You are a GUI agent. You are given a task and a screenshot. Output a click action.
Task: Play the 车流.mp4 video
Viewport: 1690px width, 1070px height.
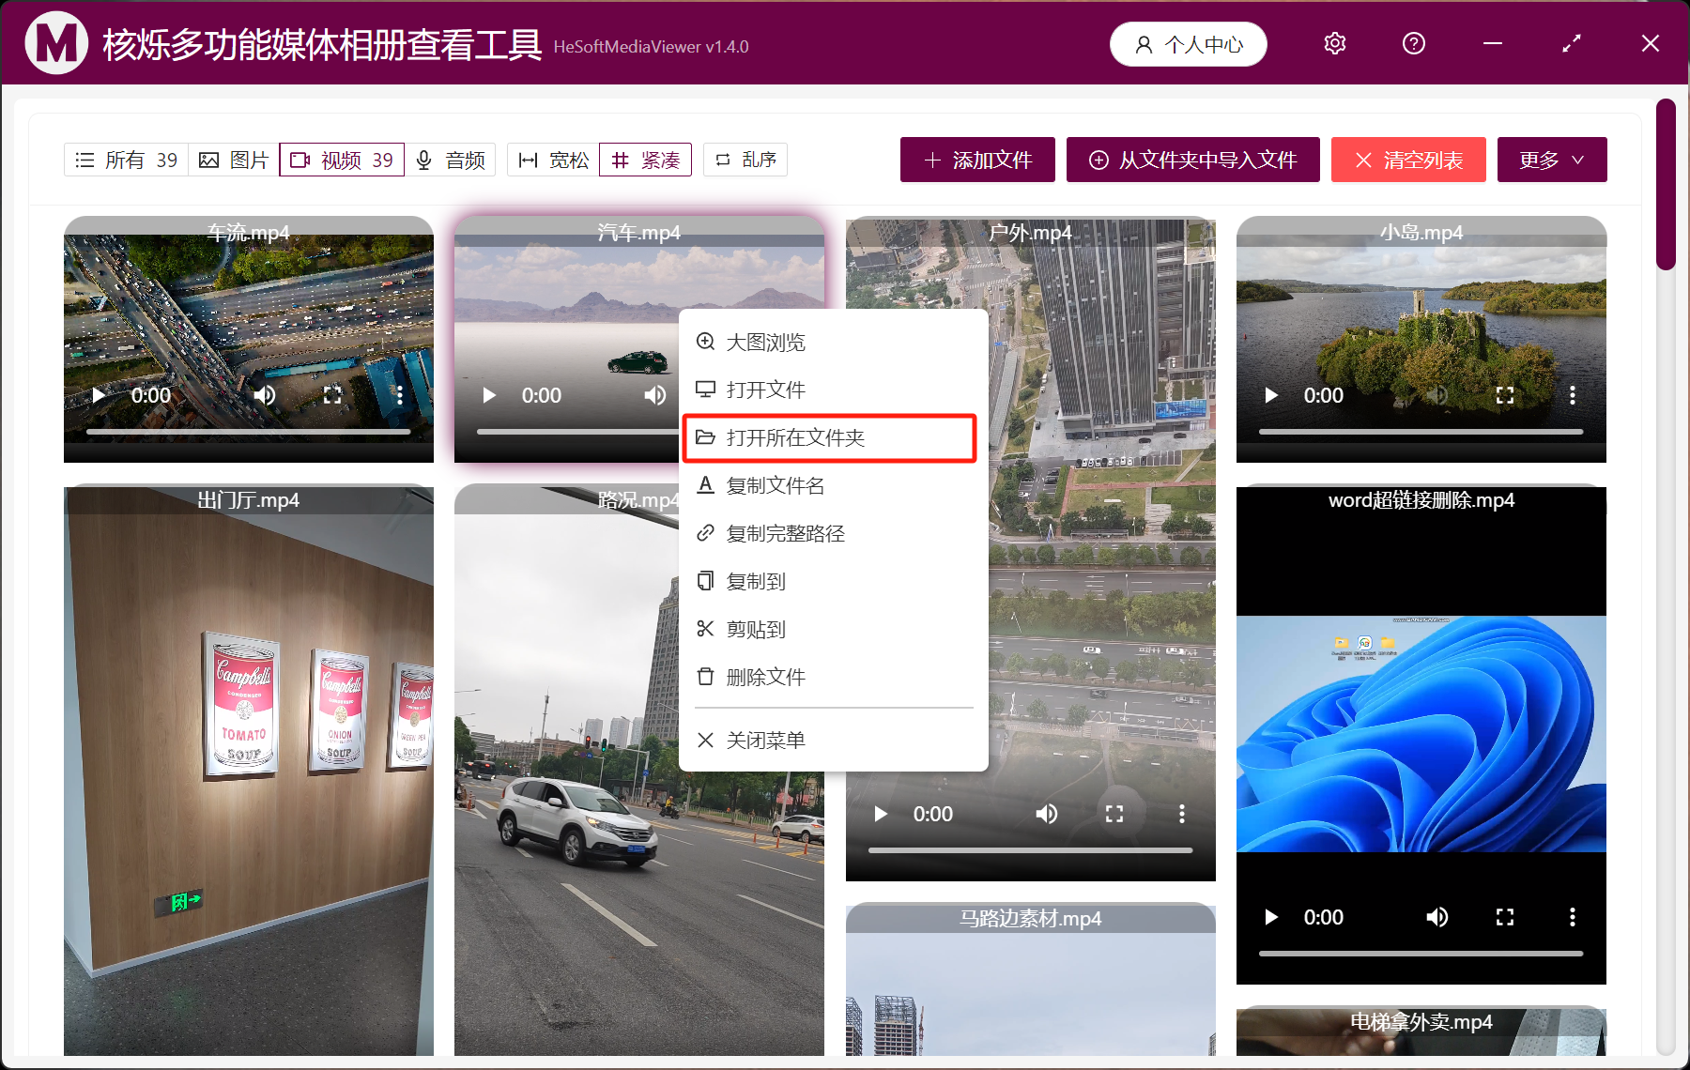[x=98, y=395]
